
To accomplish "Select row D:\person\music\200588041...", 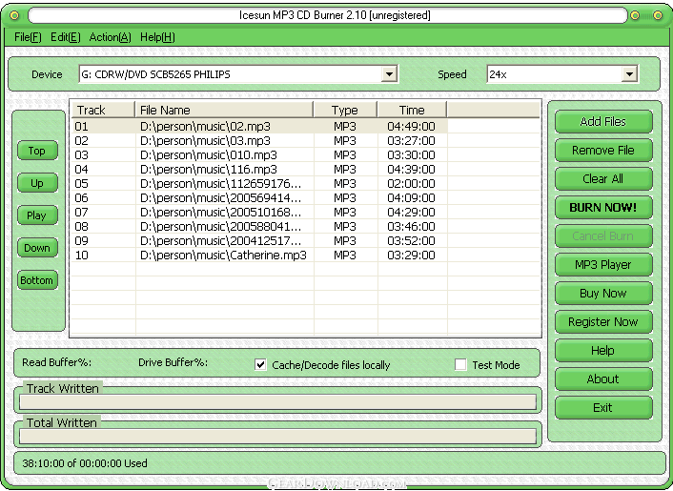I will [x=259, y=227].
